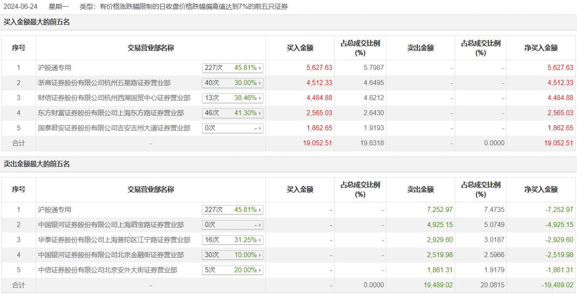Screen dimensions: 577x294
Task: Click net value -2,929.60
Action: click(559, 240)
